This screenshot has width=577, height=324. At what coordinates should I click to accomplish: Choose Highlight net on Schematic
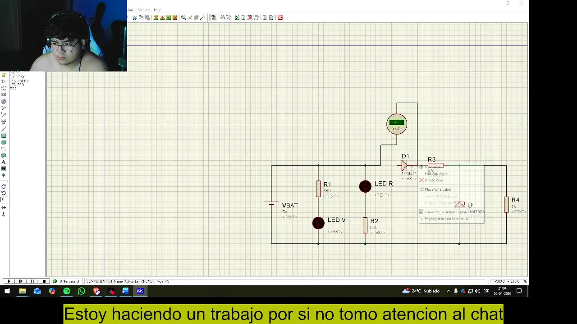pyautogui.click(x=446, y=219)
